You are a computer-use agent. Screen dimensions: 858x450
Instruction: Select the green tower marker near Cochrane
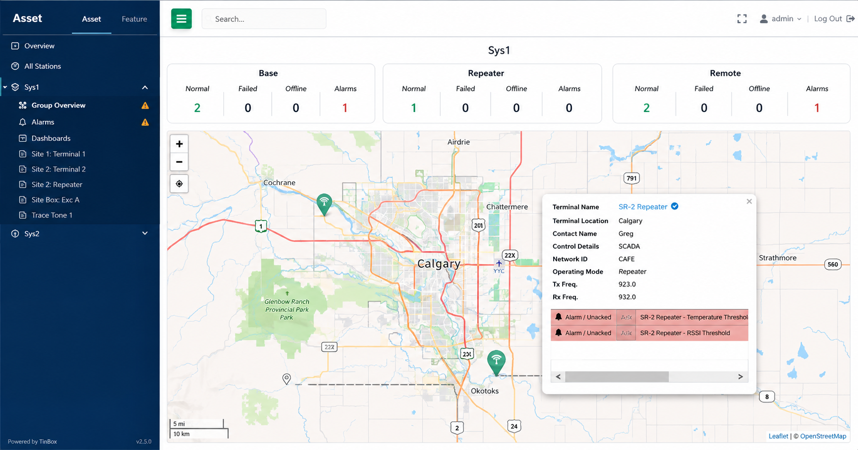tap(324, 204)
